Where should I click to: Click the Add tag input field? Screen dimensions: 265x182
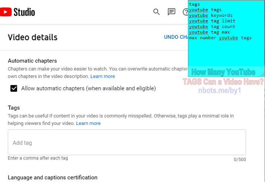click(x=127, y=142)
